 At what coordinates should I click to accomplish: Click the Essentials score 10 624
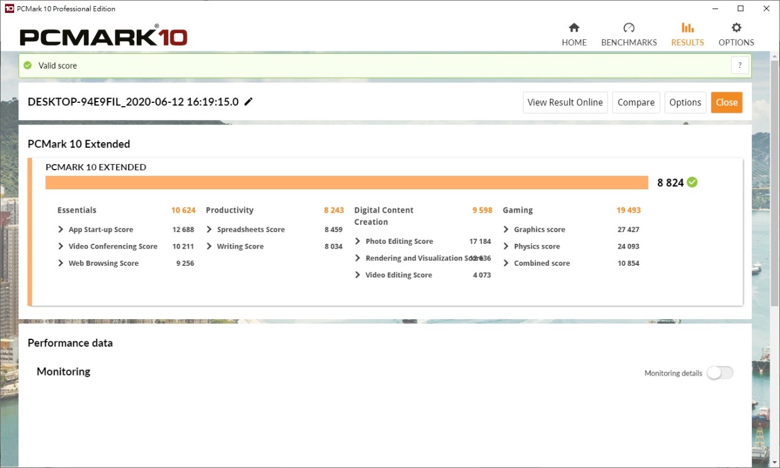point(183,210)
